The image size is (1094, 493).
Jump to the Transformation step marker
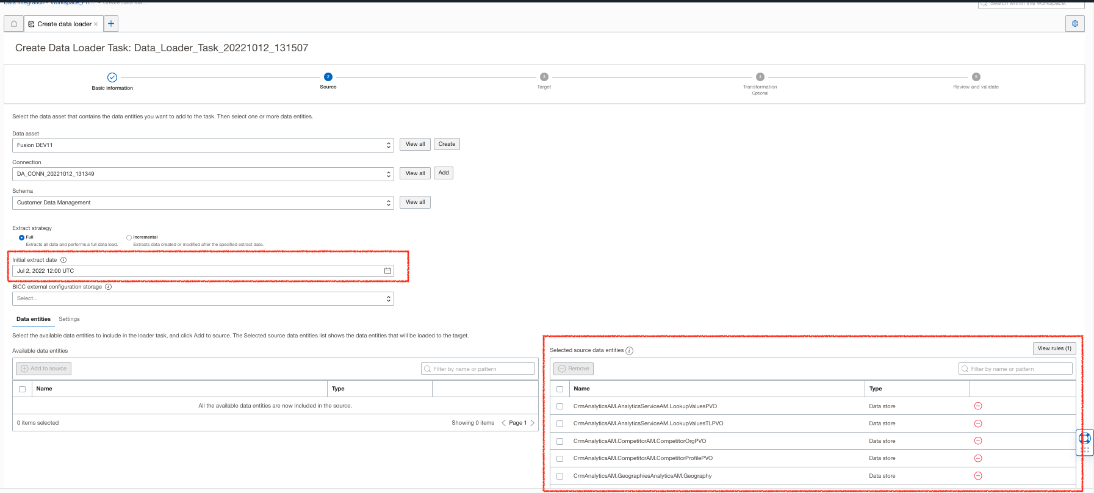point(760,77)
